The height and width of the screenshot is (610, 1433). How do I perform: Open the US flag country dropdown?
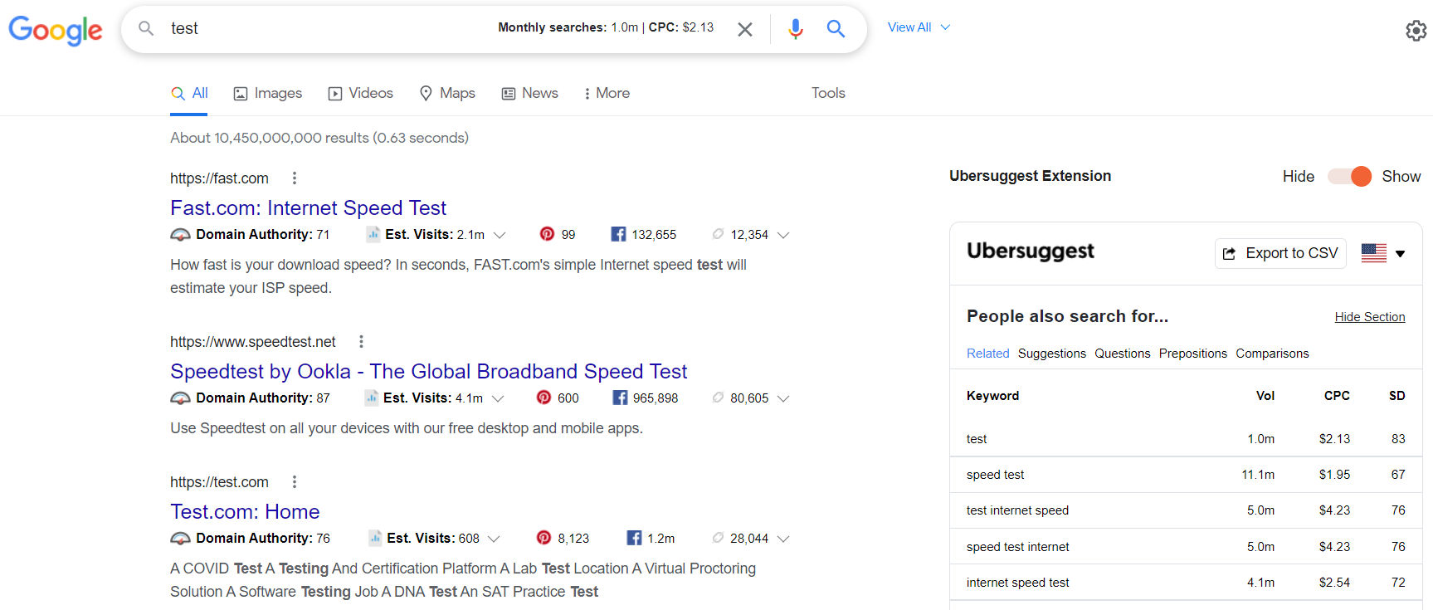click(1382, 253)
